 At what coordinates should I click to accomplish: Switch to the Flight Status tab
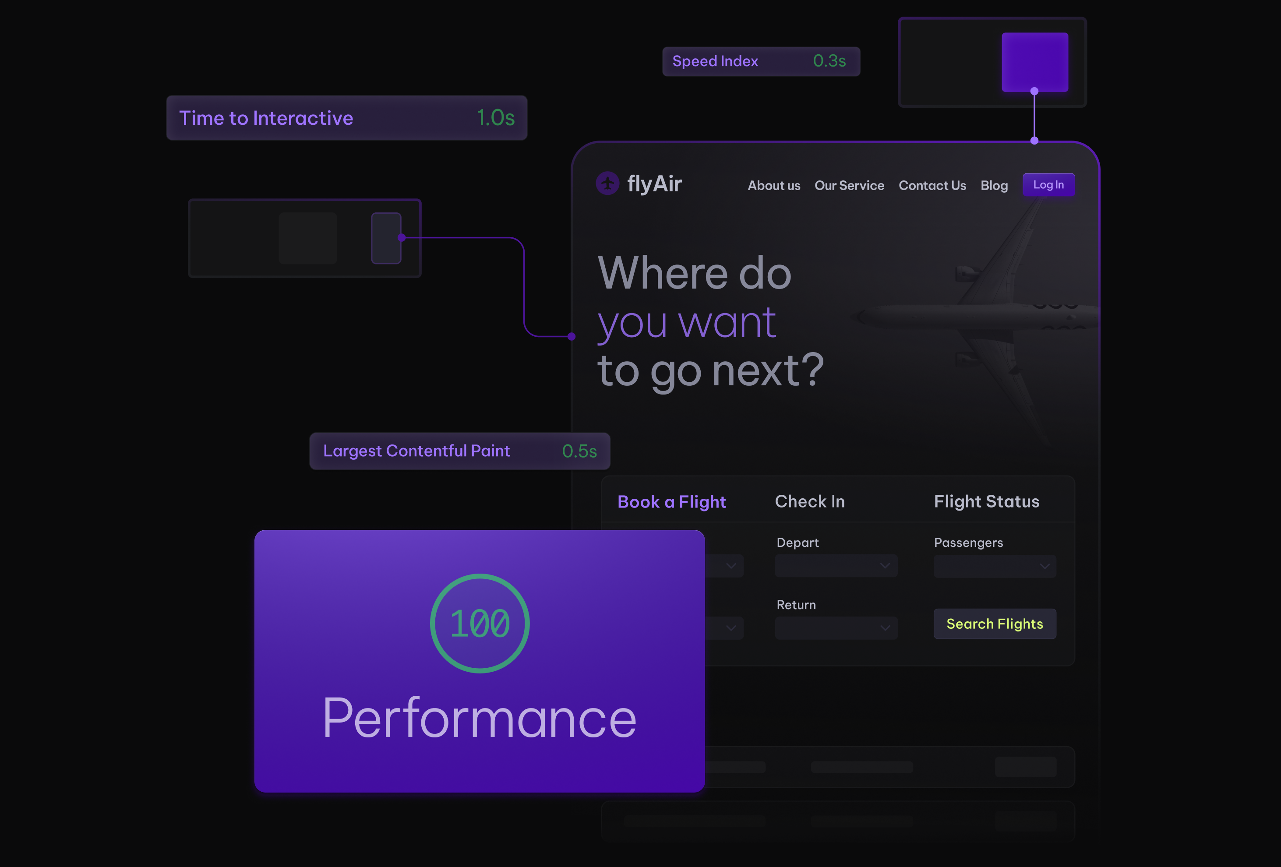coord(987,501)
